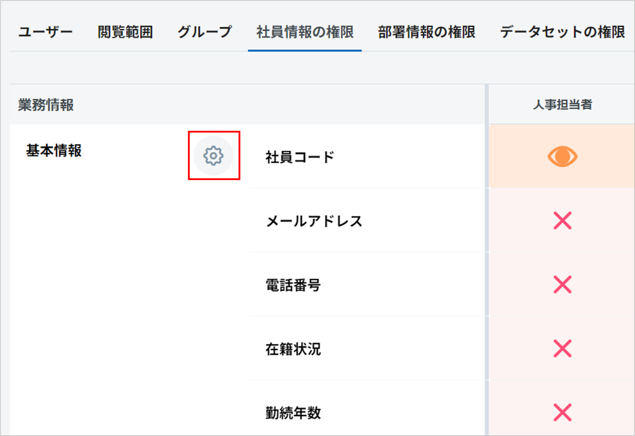The width and height of the screenshot is (635, 436).
Task: Click the 業務情報 section header
Action: tap(46, 105)
